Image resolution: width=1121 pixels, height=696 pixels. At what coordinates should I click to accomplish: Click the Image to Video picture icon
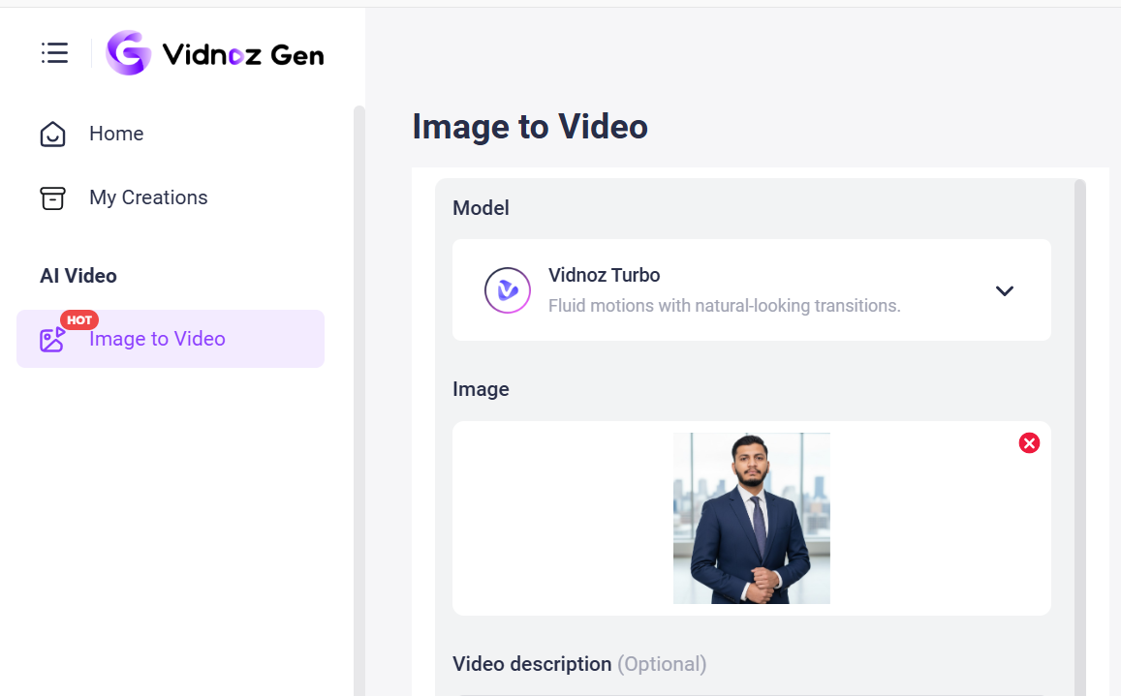[x=52, y=339]
